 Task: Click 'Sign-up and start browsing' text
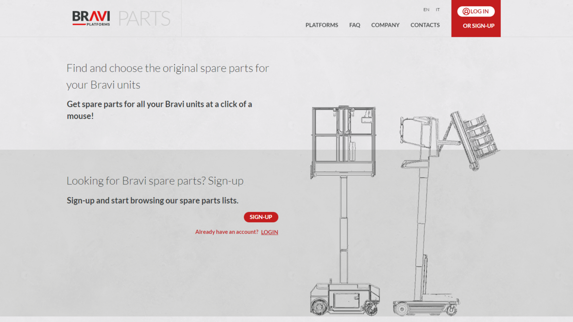tap(152, 200)
